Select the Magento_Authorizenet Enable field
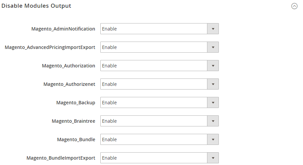The height and width of the screenshot is (165, 303). coord(160,84)
